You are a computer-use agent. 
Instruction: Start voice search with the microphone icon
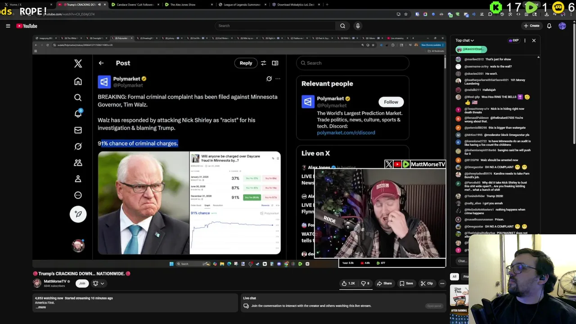[x=358, y=26]
